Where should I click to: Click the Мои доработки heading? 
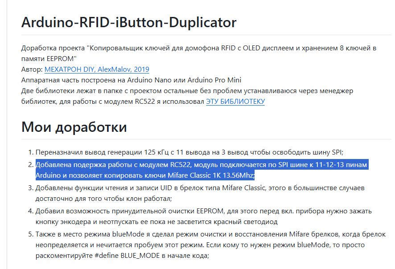tap(74, 127)
